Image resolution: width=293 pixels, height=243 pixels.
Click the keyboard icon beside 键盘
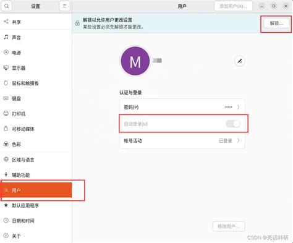[x=6, y=98]
